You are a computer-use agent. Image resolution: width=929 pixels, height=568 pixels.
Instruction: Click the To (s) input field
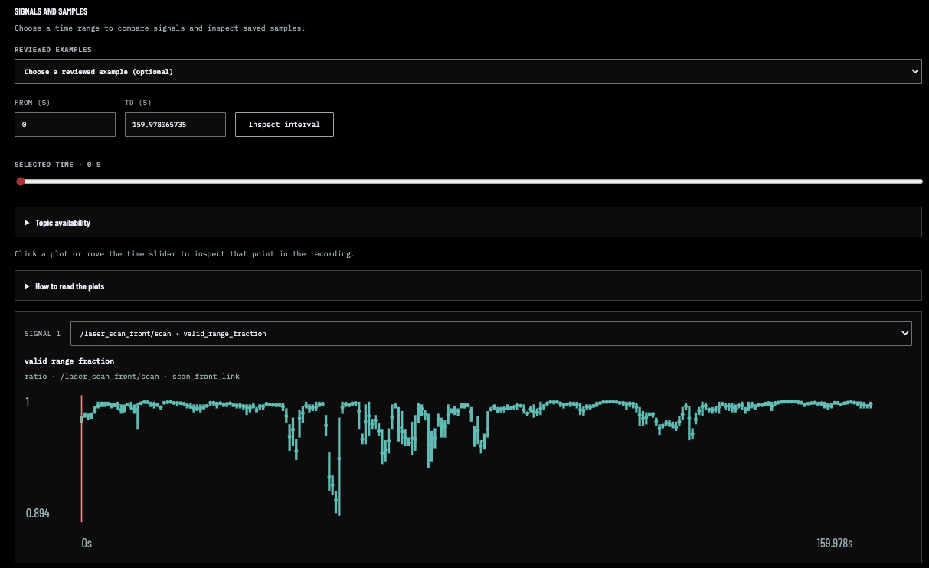175,124
